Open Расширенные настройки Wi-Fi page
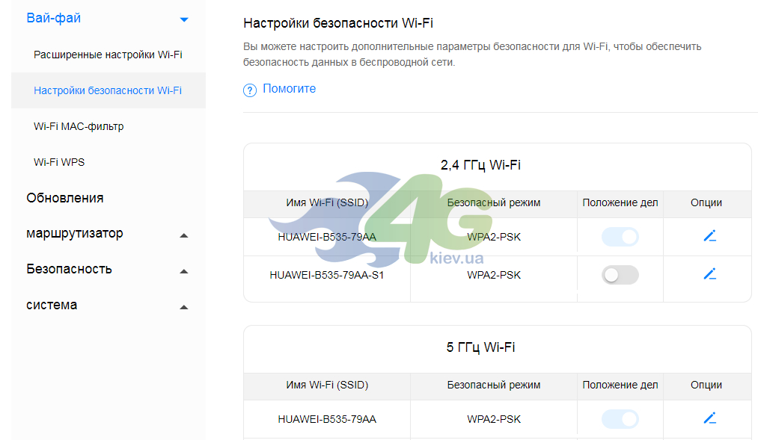 [108, 55]
